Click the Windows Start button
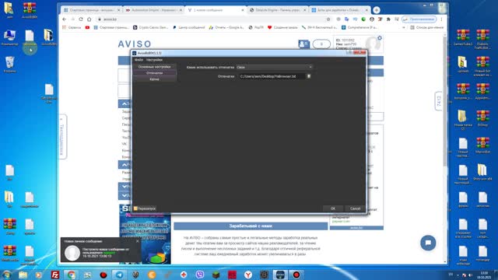Screen dimensions: 498x280 point(7,275)
